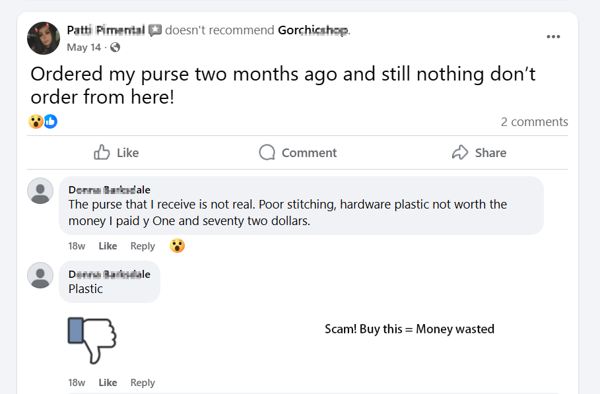600x394 pixels.
Task: Click the blue like reaction icon
Action: 50,121
